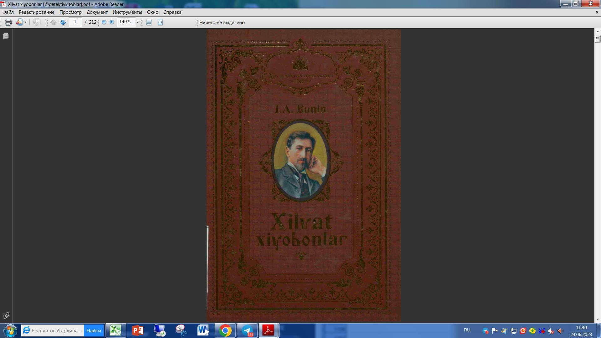Open the Инструменты menu
Image resolution: width=601 pixels, height=338 pixels.
(x=127, y=12)
